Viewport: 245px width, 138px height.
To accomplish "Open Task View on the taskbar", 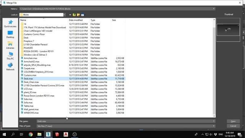I will (x=21, y=135).
